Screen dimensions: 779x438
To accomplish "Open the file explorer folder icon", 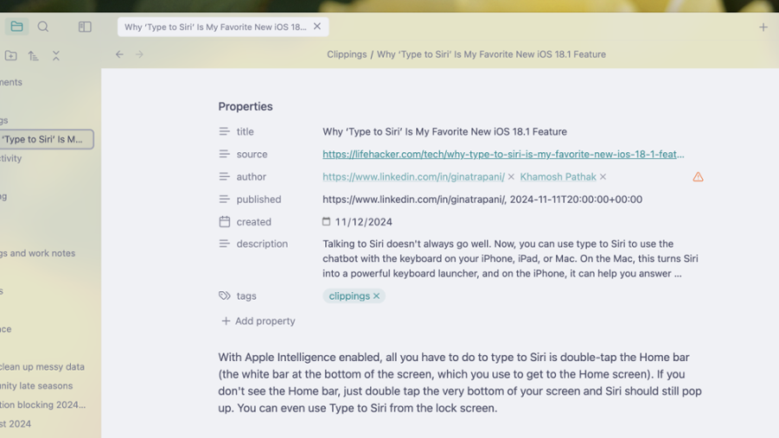I will (16, 27).
